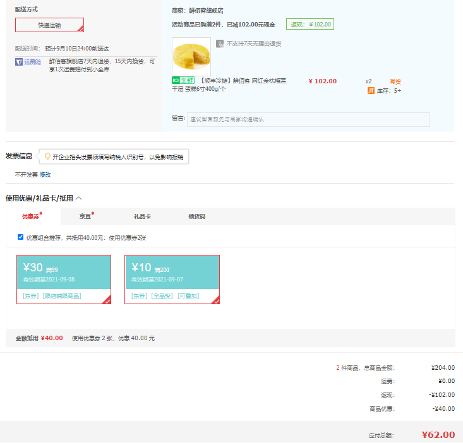This screenshot has width=463, height=443.
Task: Click the 应付总额 ¥62.00 total
Action: 438,435
